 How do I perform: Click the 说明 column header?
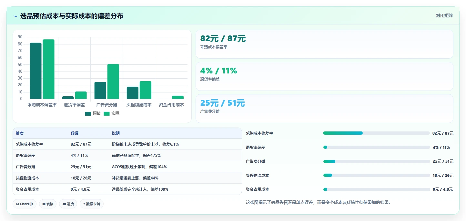[x=116, y=133]
